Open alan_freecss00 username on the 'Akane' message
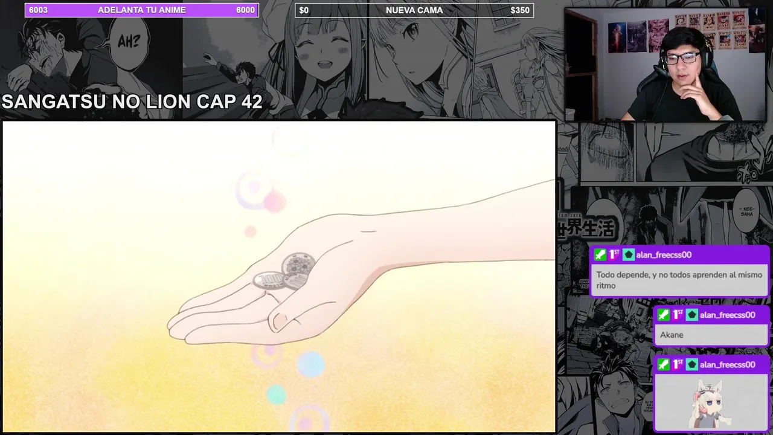 click(727, 315)
